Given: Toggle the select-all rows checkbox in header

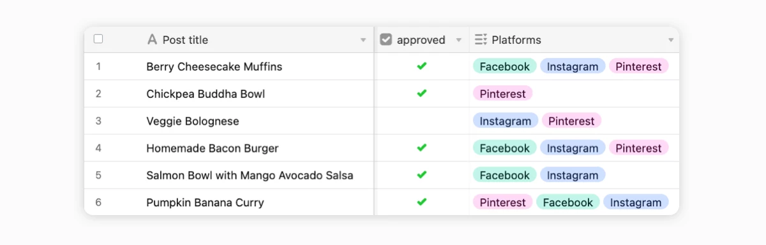Looking at the screenshot, I should [98, 39].
